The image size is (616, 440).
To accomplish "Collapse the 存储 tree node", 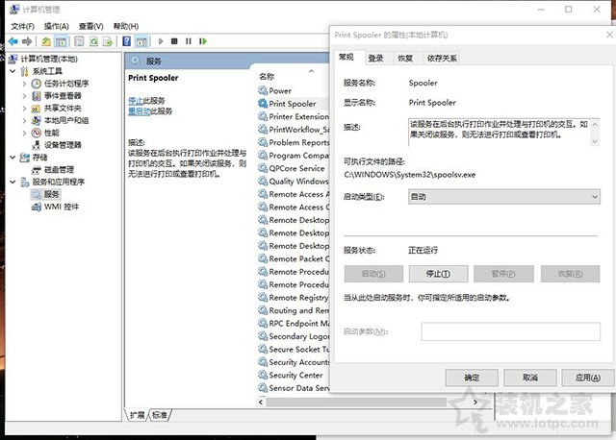I will tap(13, 158).
